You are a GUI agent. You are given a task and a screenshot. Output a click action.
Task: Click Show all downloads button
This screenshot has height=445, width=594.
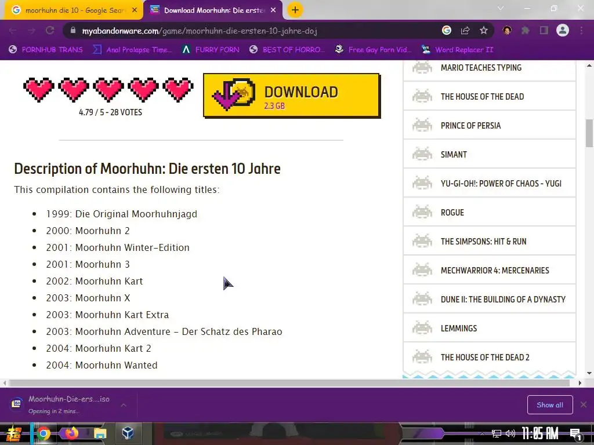pos(550,405)
